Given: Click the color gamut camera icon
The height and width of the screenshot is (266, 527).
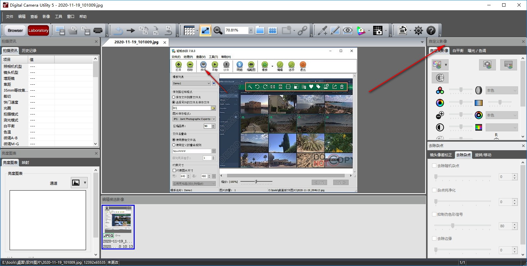Looking at the screenshot, I should 361,30.
